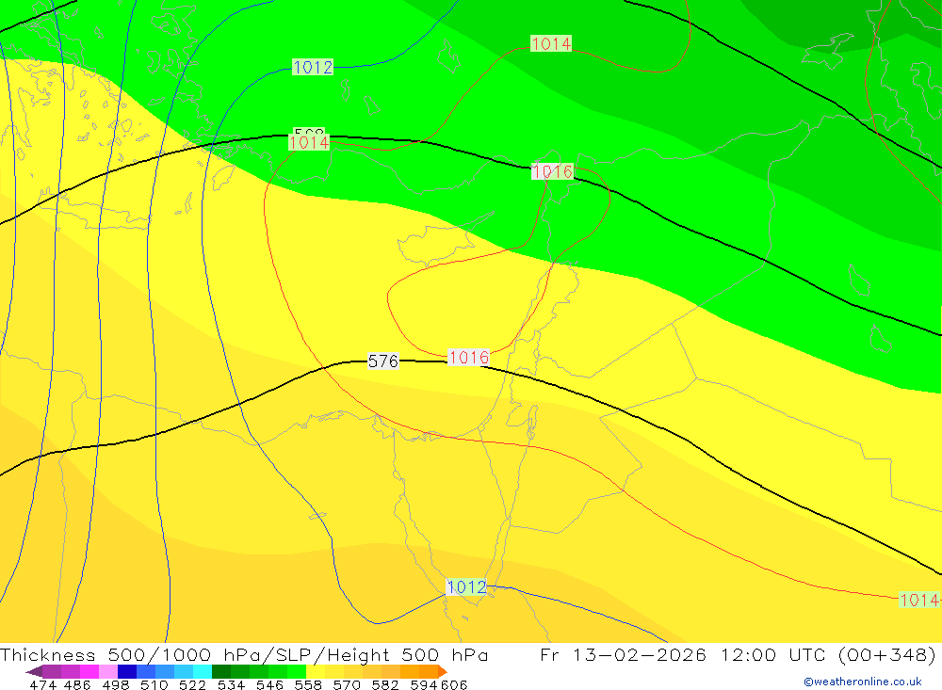942x690 pixels.
Task: Click the 576 height contour label
Action: click(382, 361)
